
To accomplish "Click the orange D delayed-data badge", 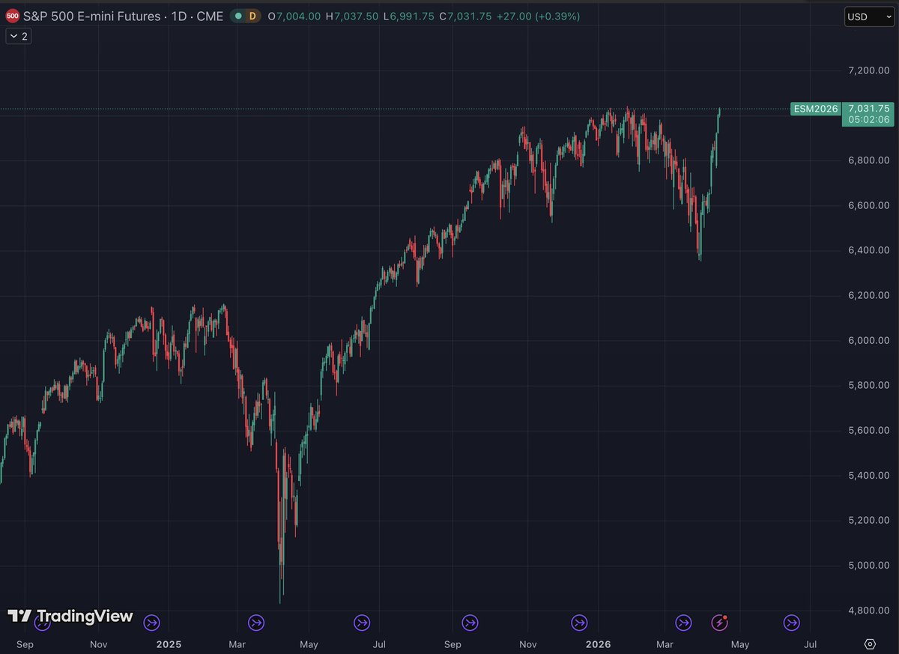I will point(252,16).
